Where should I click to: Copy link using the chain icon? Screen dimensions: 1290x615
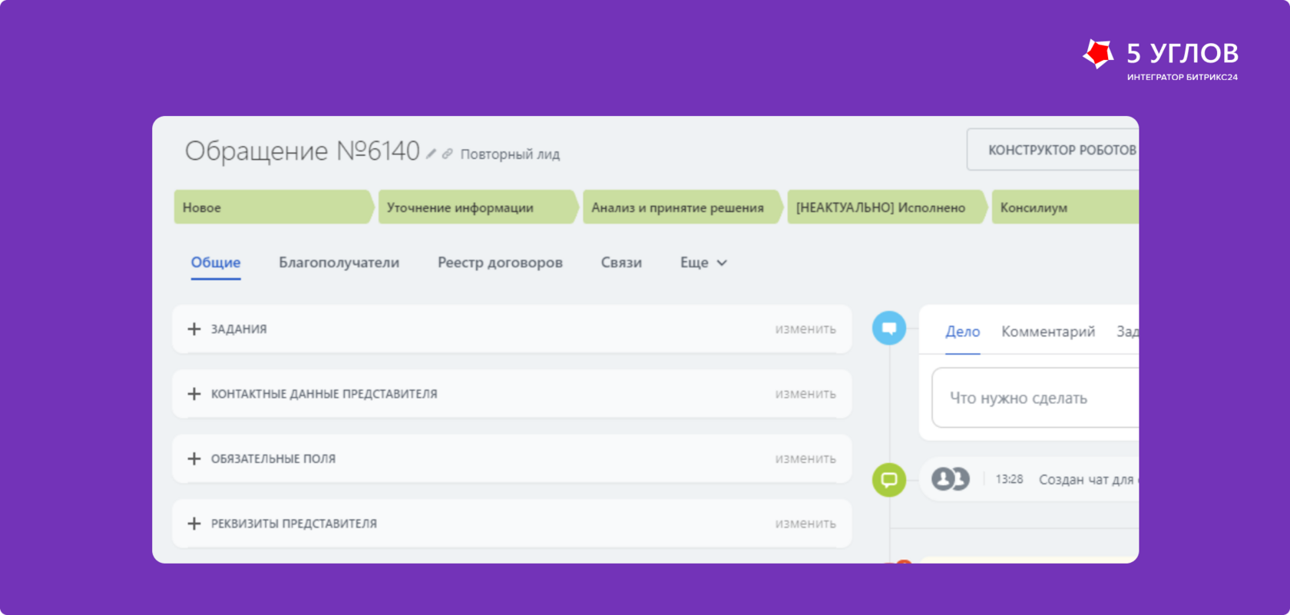click(x=447, y=154)
